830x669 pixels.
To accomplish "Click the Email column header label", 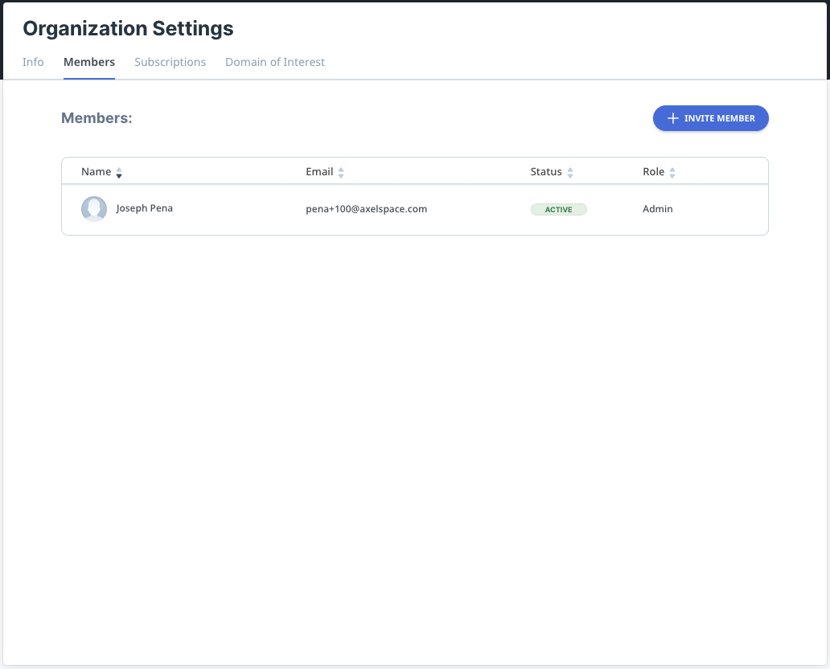I will pyautogui.click(x=319, y=172).
